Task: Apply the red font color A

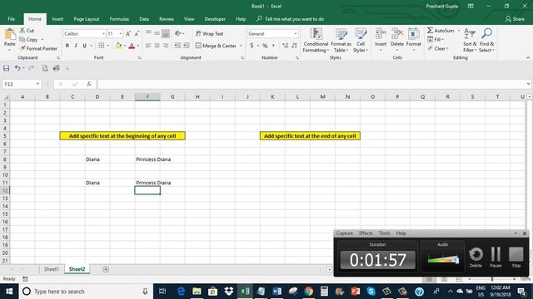Action: click(x=132, y=46)
